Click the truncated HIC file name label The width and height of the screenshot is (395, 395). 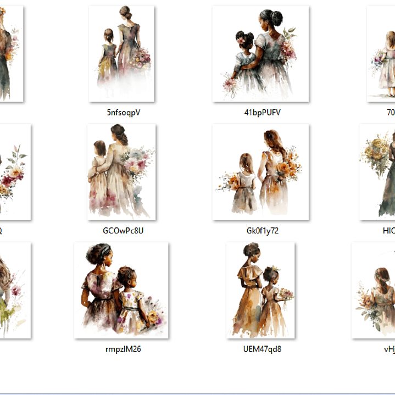click(388, 231)
